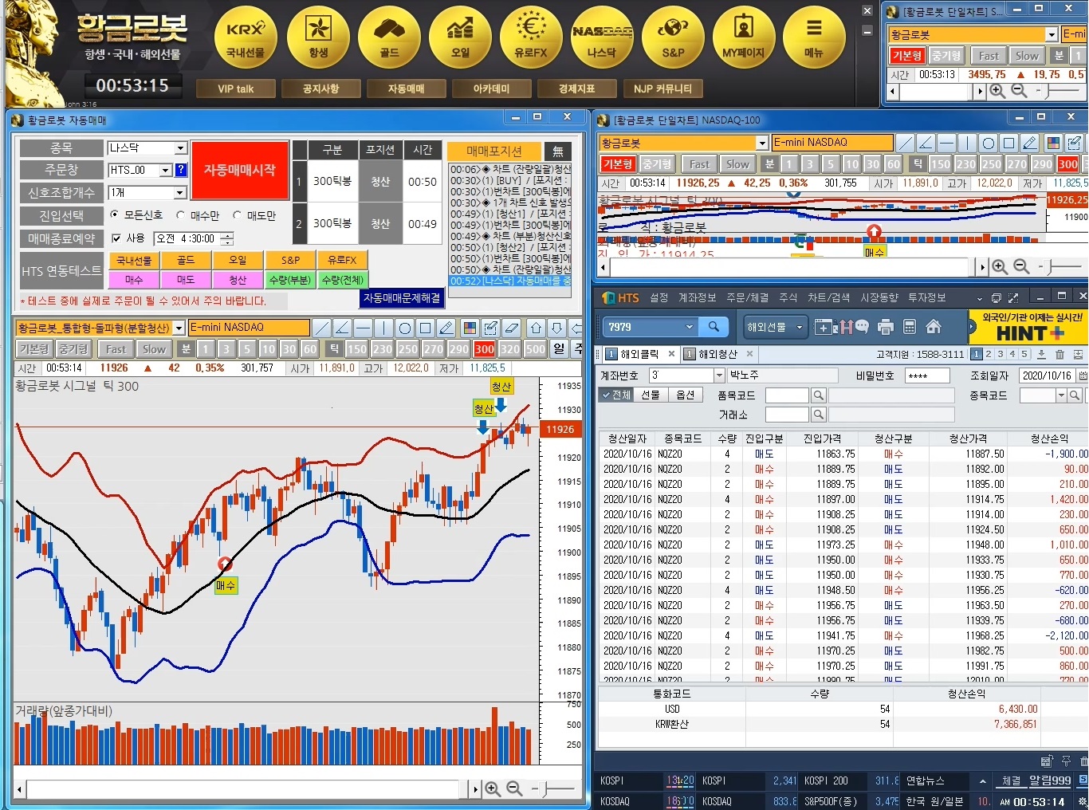The width and height of the screenshot is (1089, 810).
Task: Open color palette icon in bottom chart toolbar
Action: point(470,328)
